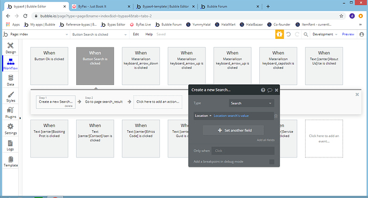Toggle breakpoint in debug mode checkbox
Image resolution: width=368 pixels, height=198 pixels.
tap(272, 162)
